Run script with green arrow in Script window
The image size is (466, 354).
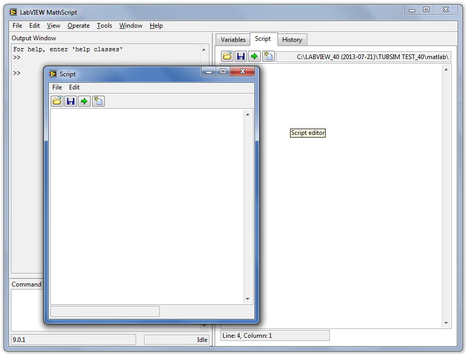click(x=84, y=101)
